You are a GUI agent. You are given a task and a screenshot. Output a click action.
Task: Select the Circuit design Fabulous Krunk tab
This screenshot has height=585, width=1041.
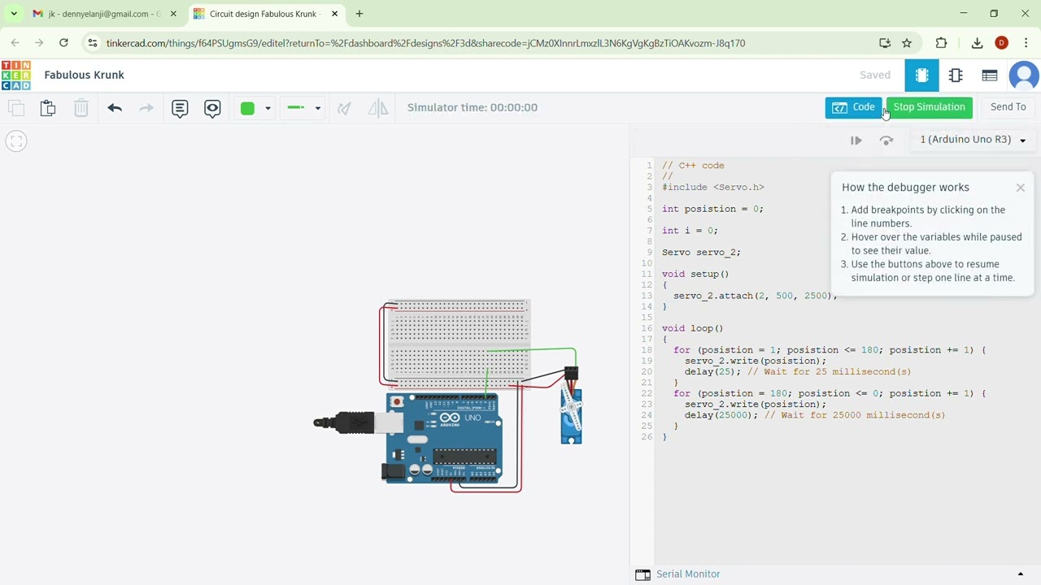coord(265,14)
